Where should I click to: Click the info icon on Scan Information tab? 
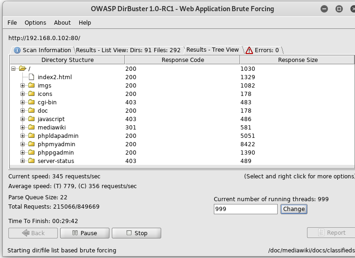[x=17, y=50]
